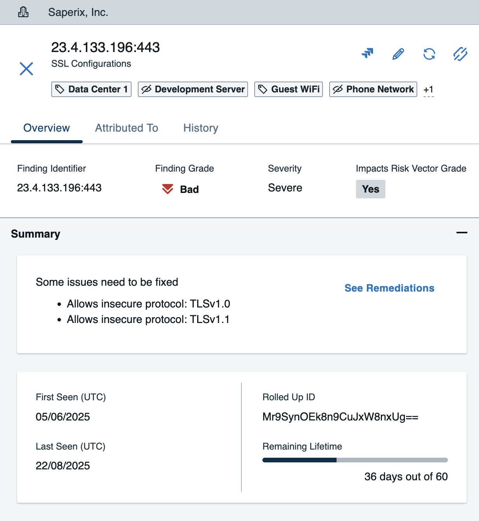The image size is (479, 521).
Task: Open the History tab
Action: (x=201, y=128)
